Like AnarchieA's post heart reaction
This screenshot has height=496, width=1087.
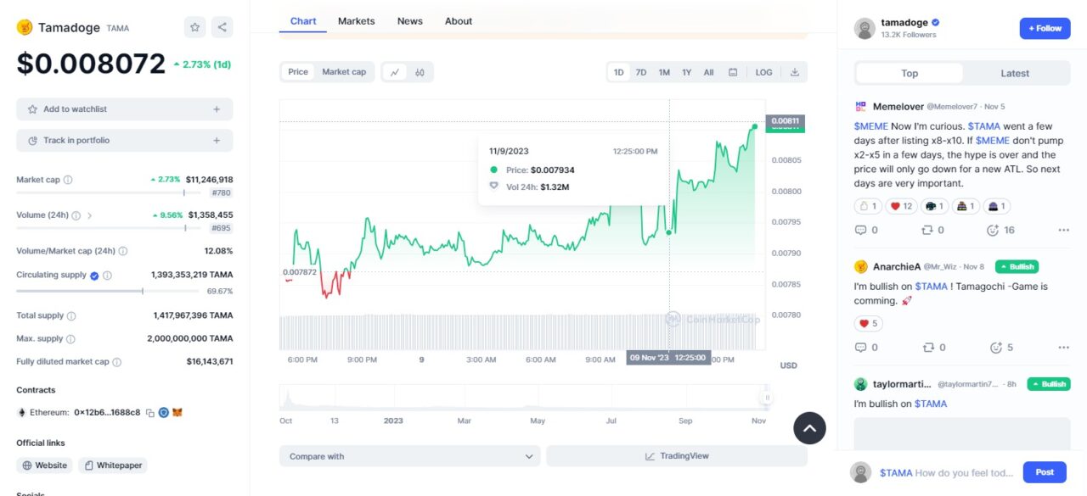coord(868,323)
